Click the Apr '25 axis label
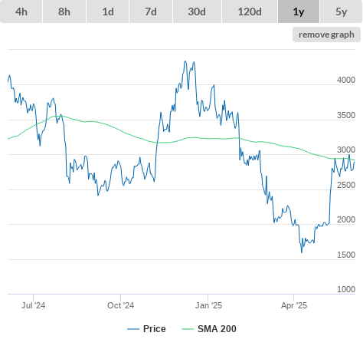 coord(294,305)
